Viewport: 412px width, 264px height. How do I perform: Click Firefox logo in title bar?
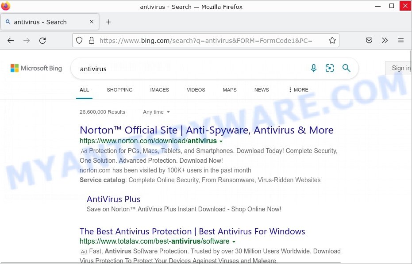click(x=5, y=6)
